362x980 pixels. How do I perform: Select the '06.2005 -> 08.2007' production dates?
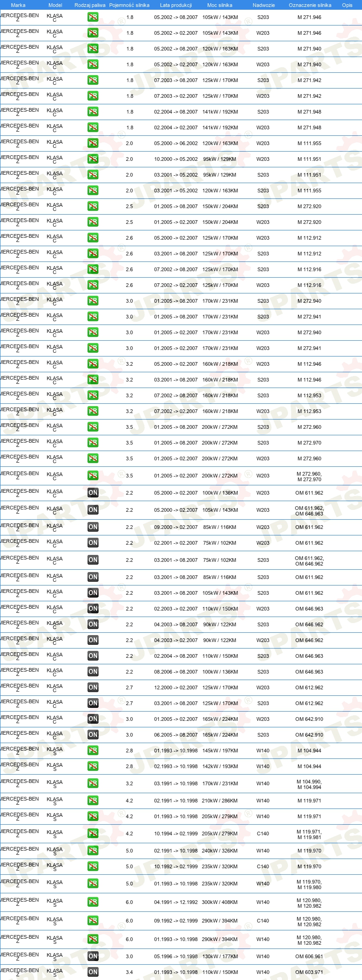click(176, 735)
